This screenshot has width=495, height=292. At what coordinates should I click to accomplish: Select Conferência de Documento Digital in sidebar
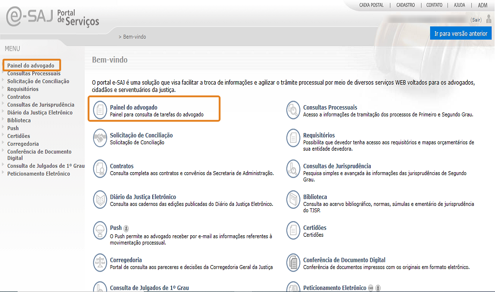[x=40, y=155]
